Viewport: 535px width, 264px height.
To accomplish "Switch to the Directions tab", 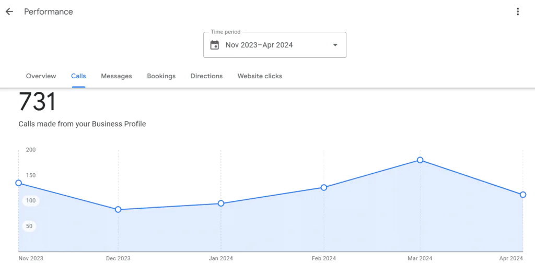I will tap(206, 76).
